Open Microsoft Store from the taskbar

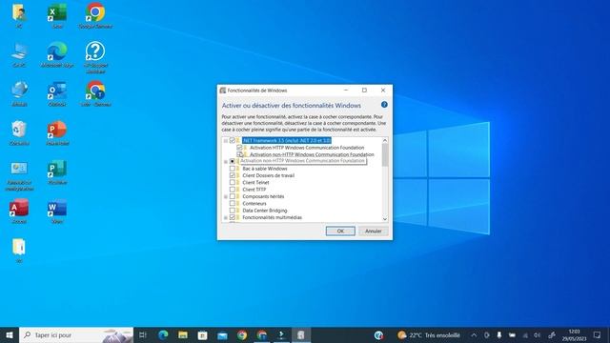[x=203, y=334]
